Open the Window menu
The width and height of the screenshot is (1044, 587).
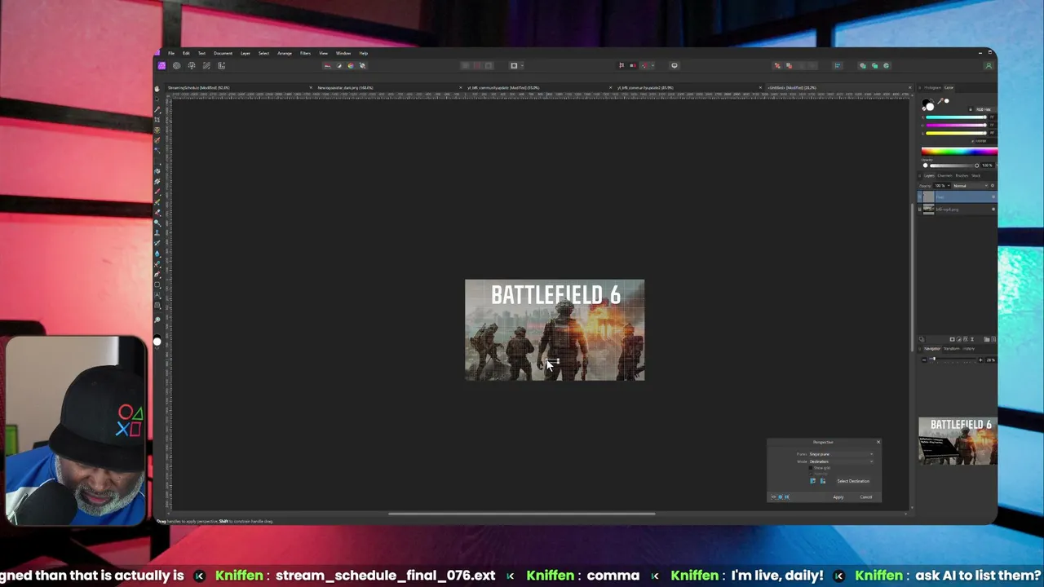pos(343,53)
